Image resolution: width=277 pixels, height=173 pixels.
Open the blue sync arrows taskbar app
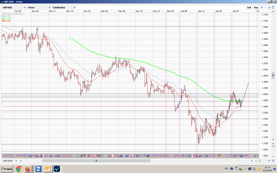coord(38,169)
